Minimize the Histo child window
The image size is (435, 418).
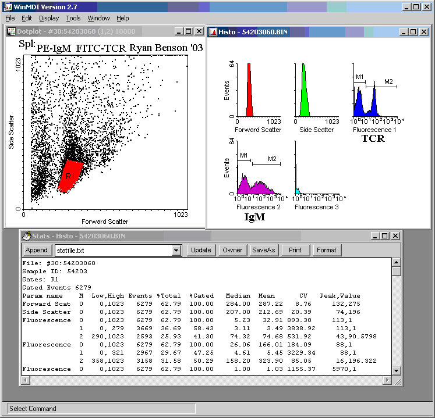tap(404, 31)
